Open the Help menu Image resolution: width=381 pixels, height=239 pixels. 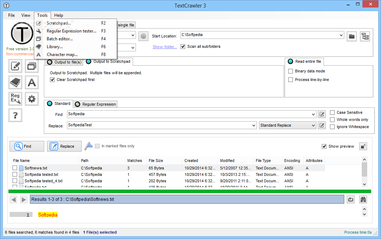(59, 15)
